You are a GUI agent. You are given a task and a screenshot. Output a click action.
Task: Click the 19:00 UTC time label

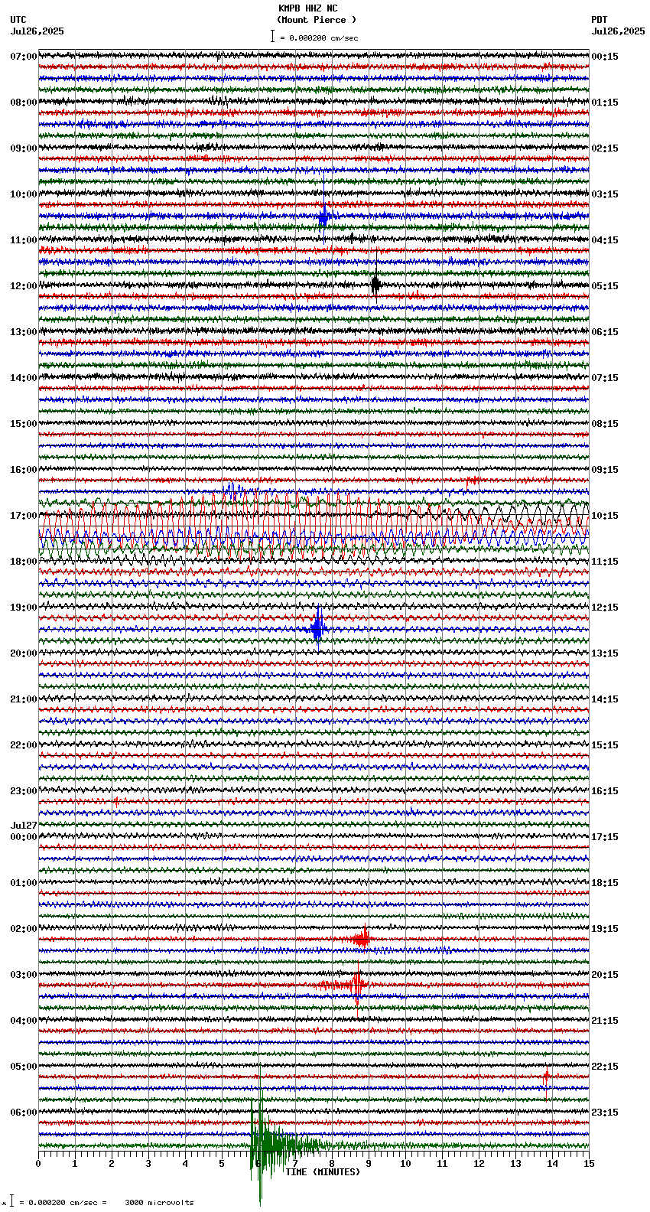[24, 608]
